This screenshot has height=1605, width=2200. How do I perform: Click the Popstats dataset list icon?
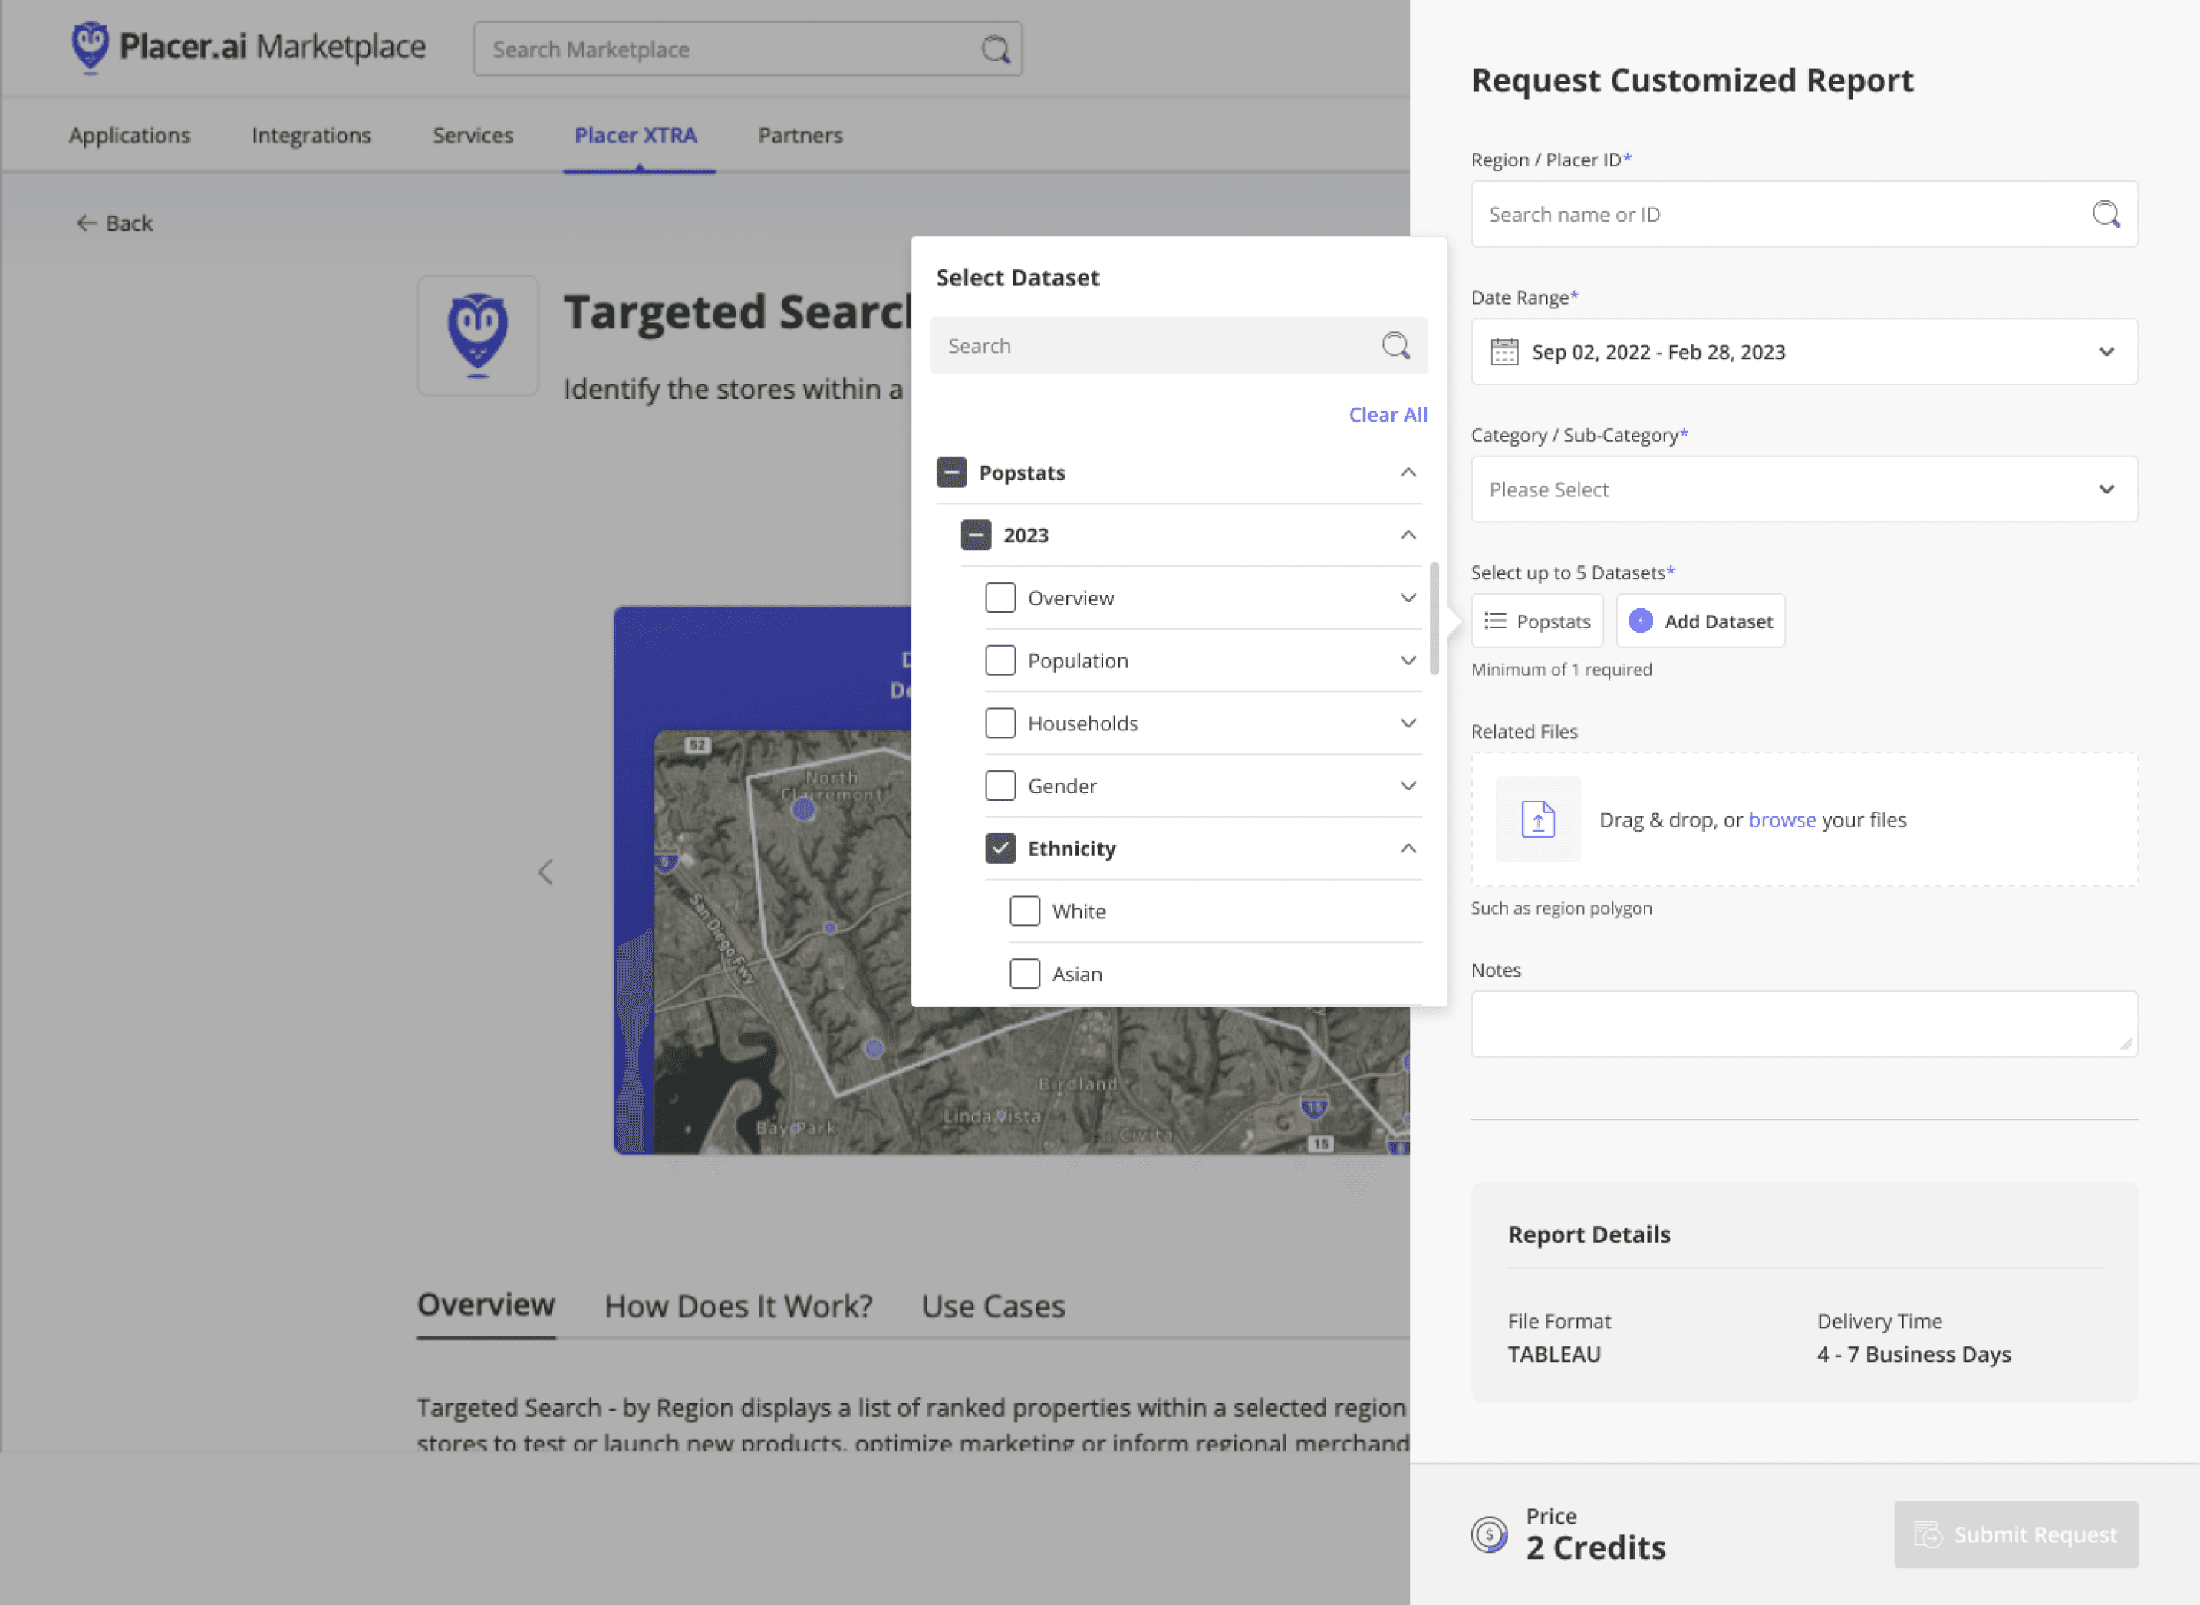click(x=1495, y=620)
